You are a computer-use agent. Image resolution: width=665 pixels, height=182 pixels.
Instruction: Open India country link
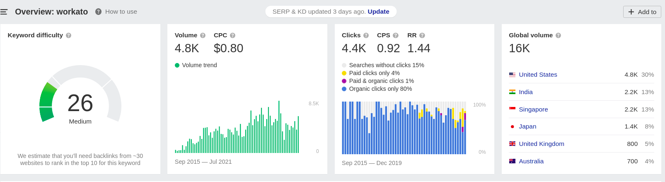pos(526,92)
